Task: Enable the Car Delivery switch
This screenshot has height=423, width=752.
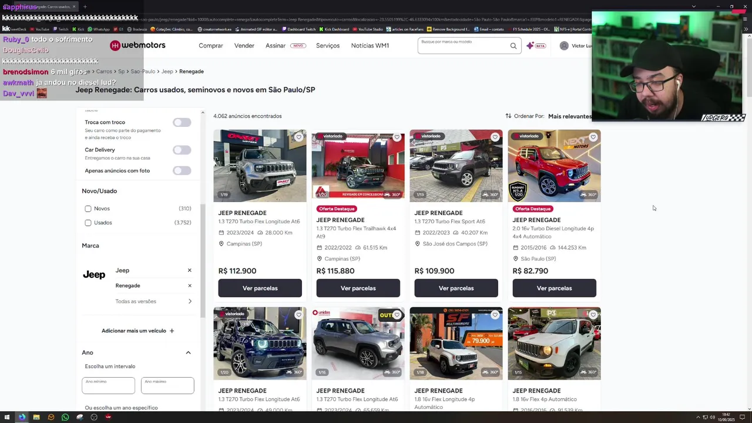Action: 182,150
